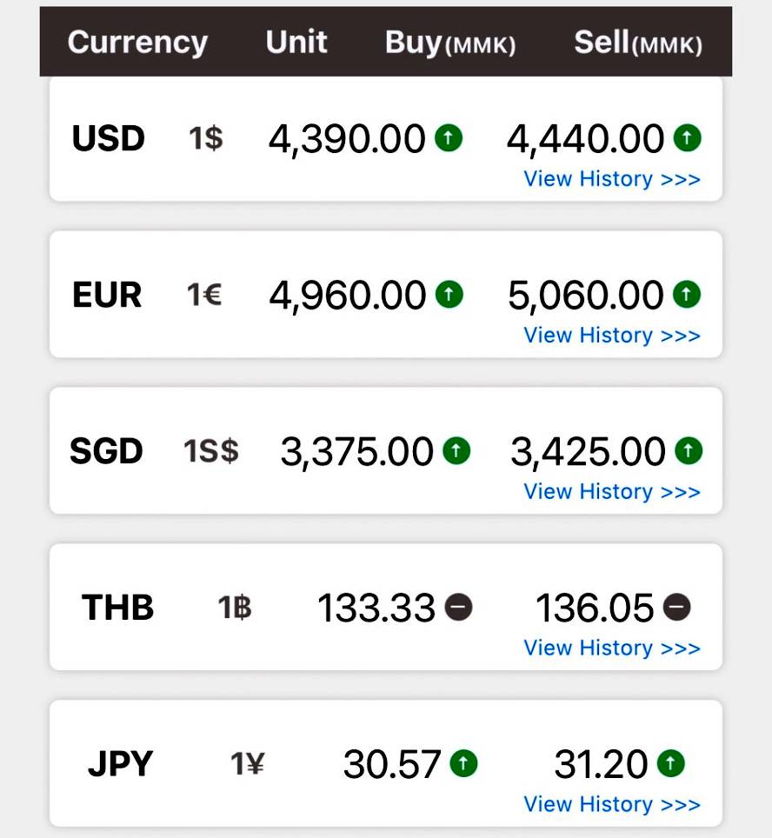Click the green up arrow beside USD sell rate

[x=687, y=137]
